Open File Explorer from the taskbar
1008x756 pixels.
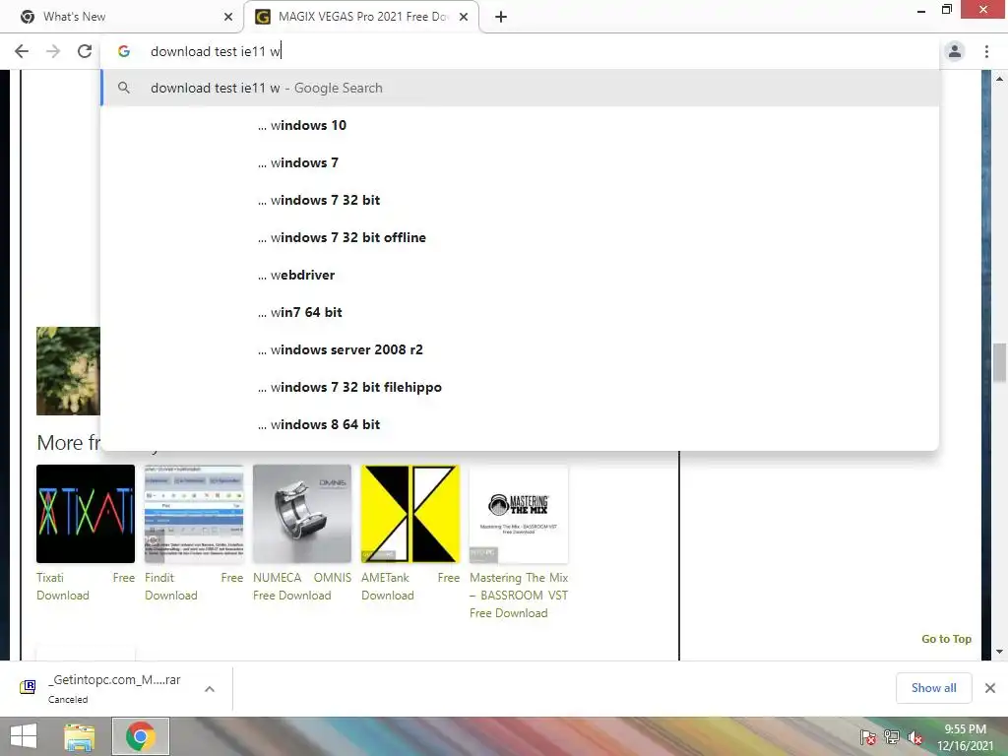tap(80, 736)
